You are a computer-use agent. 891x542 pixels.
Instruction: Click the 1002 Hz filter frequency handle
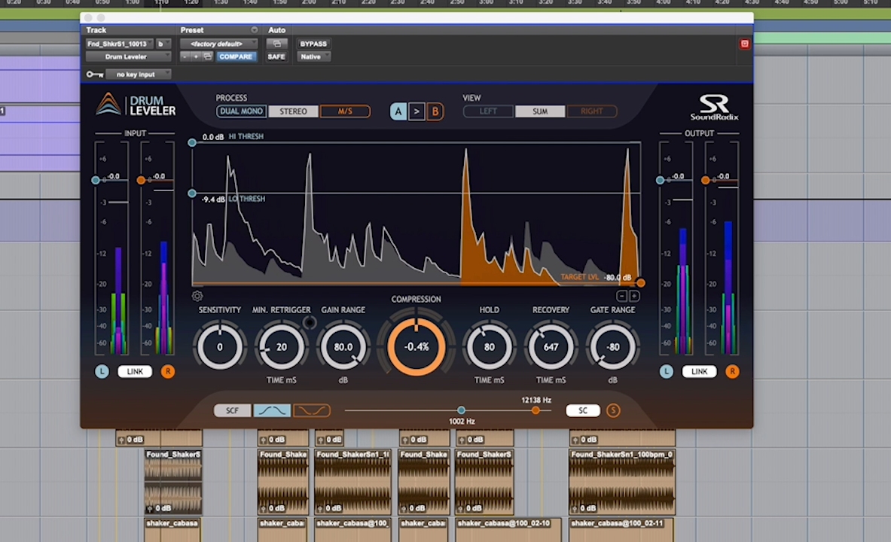(x=462, y=410)
